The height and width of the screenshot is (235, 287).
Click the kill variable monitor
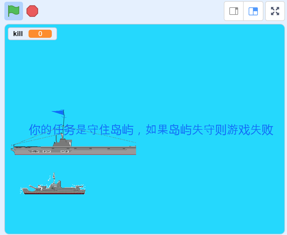pyautogui.click(x=32, y=34)
